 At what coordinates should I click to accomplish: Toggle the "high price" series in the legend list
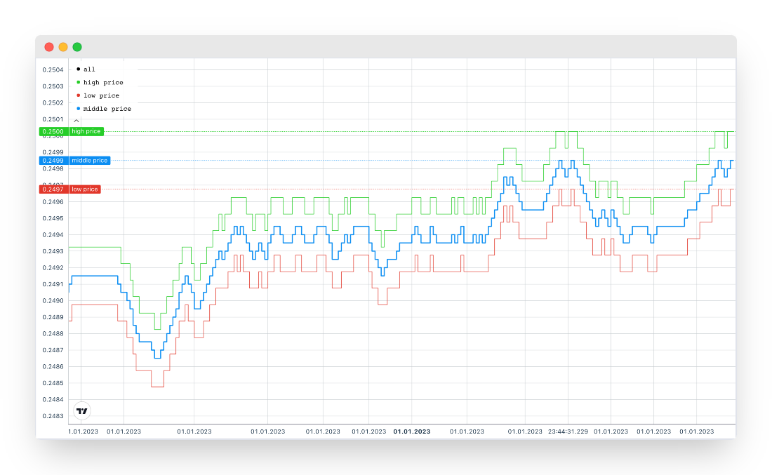click(x=103, y=83)
